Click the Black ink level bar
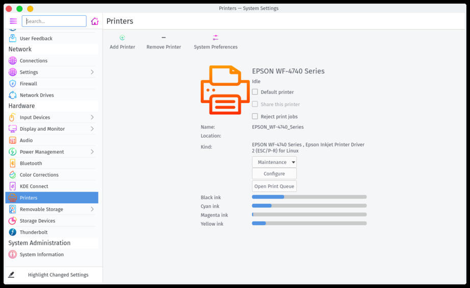Viewport: 470px width, 288px height. pos(309,197)
